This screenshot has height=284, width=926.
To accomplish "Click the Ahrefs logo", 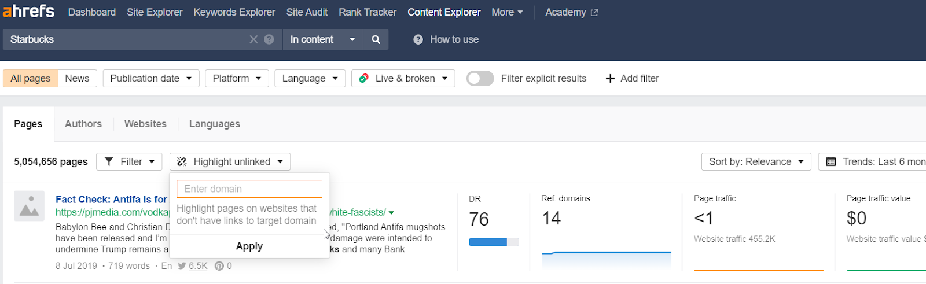I will click(x=28, y=11).
